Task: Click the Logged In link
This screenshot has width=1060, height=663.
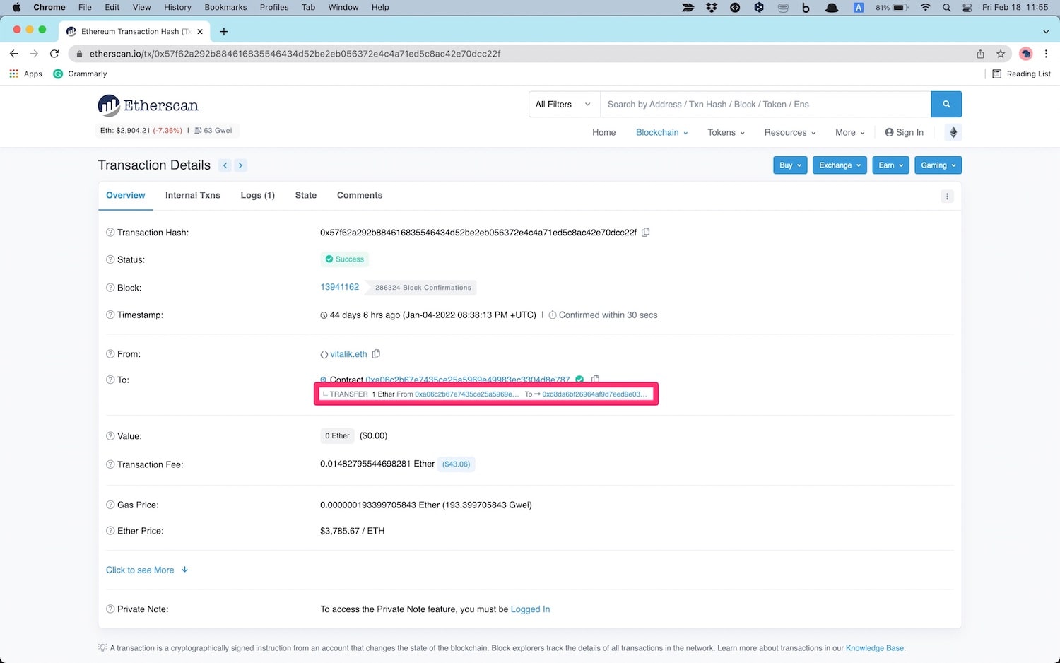Action: 530,609
